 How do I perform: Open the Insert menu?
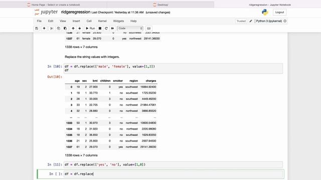(x=76, y=21)
